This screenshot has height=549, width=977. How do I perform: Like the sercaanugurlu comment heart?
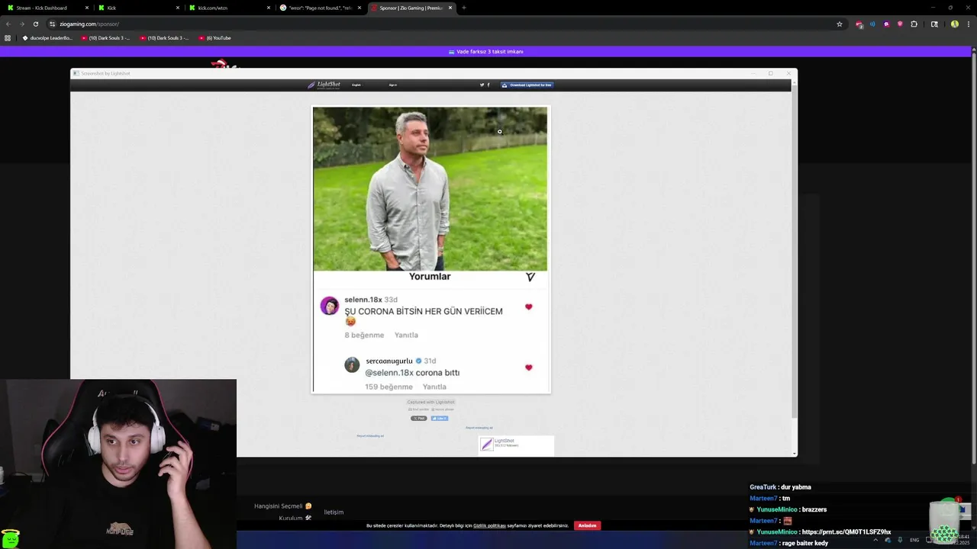point(528,368)
